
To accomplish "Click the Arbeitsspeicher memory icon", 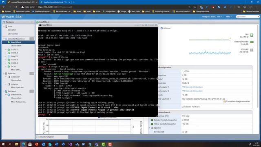I will tap(252, 42).
